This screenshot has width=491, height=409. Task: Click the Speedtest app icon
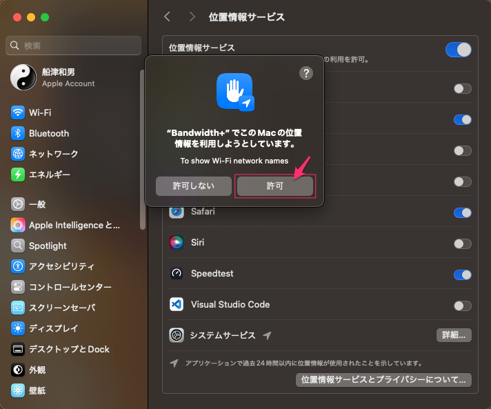tap(177, 274)
